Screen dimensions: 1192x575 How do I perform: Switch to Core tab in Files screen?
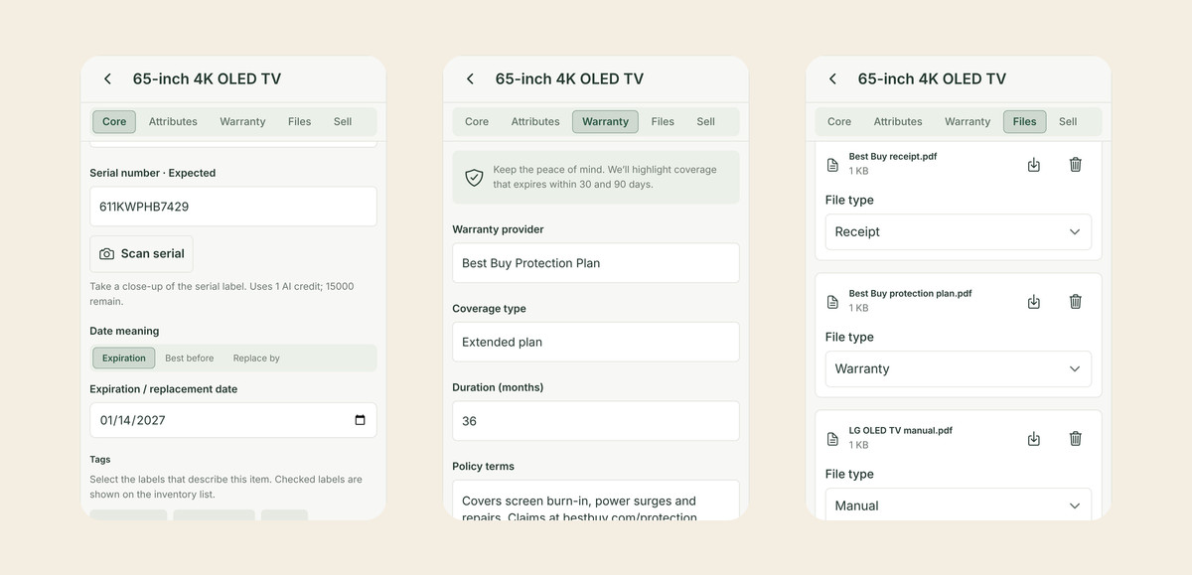tap(839, 122)
